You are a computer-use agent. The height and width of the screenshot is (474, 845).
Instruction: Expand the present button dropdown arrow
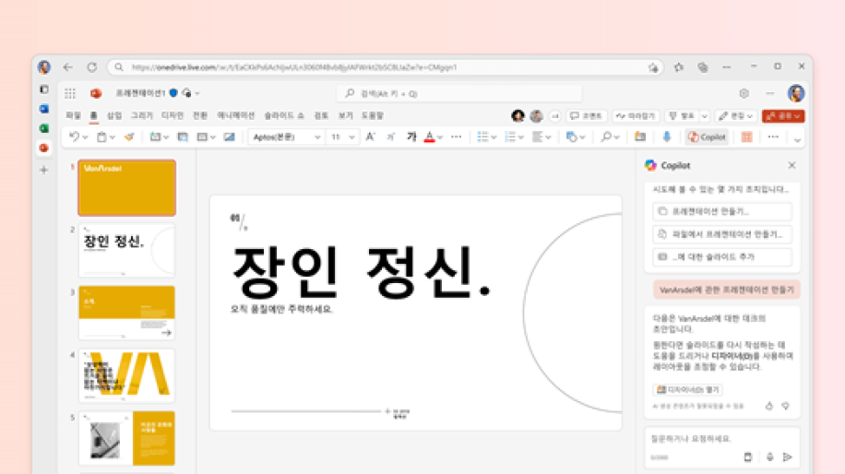pos(705,116)
